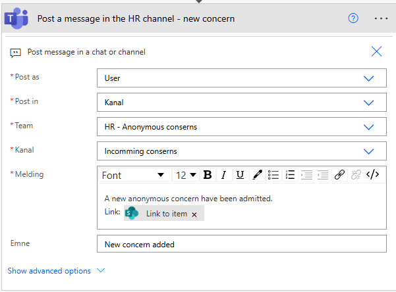This screenshot has height=292, width=396.
Task: Click the Emne subject input field
Action: pos(241,244)
